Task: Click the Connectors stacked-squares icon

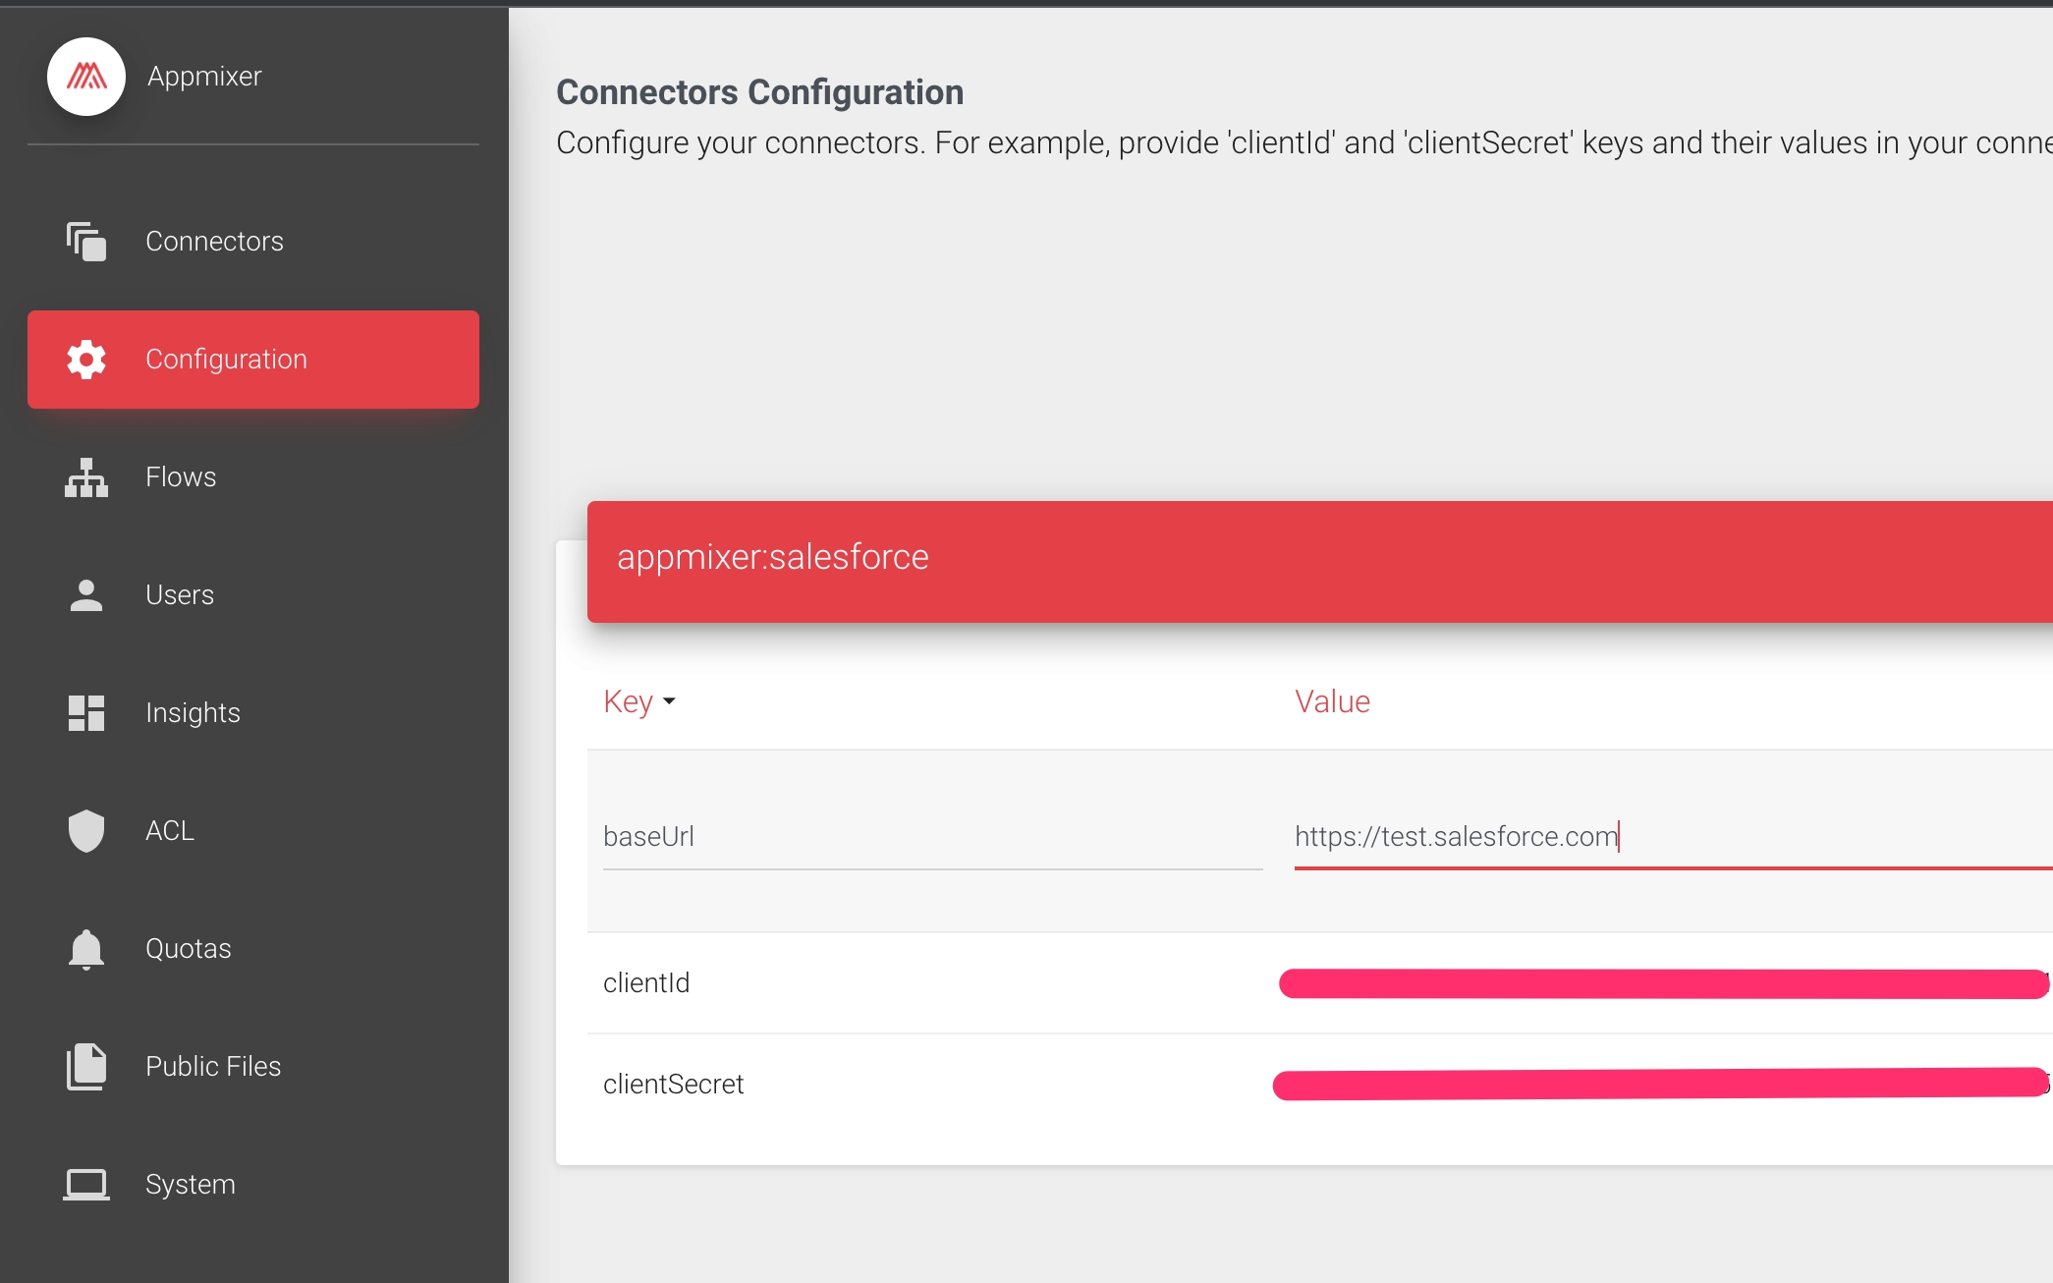Action: click(86, 242)
